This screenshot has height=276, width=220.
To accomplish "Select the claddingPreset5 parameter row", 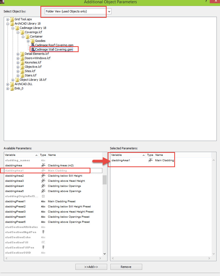I will coord(53,222).
